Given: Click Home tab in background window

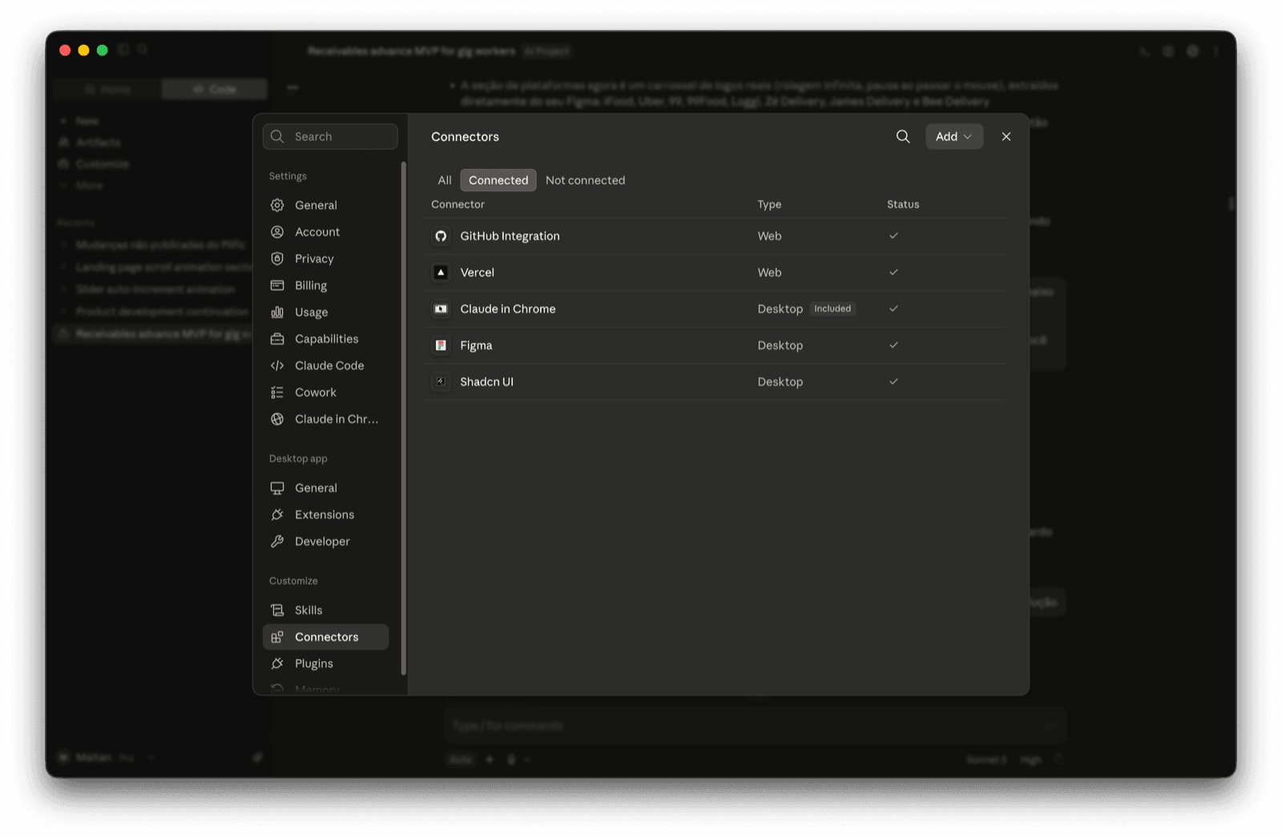Looking at the screenshot, I should pyautogui.click(x=108, y=89).
